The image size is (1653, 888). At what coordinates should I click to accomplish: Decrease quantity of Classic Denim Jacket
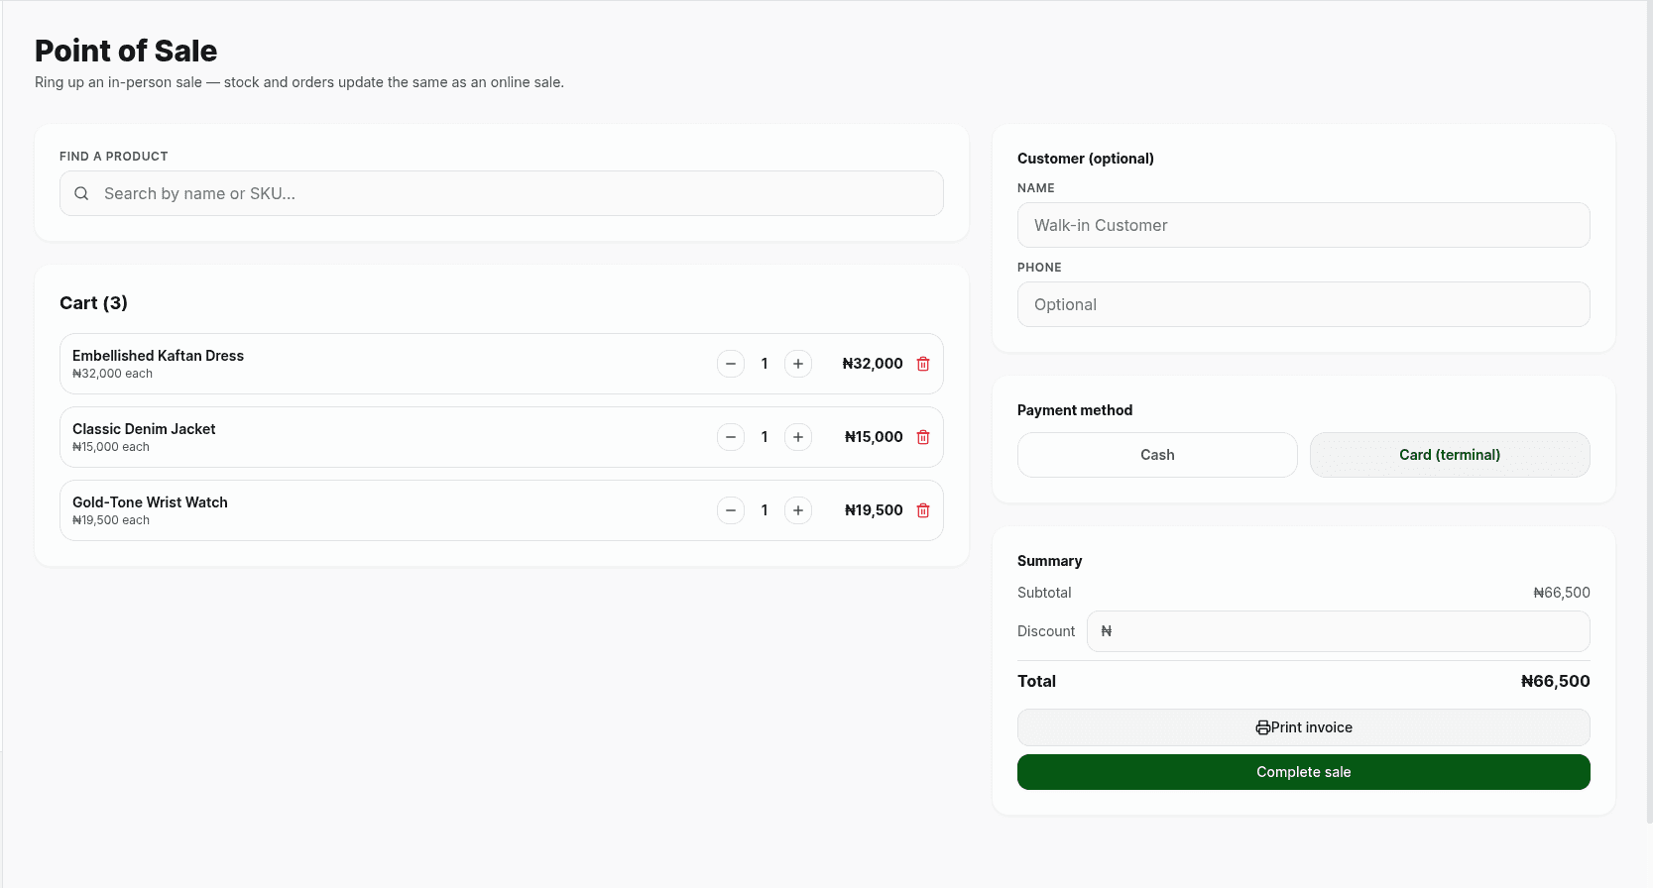tap(731, 437)
